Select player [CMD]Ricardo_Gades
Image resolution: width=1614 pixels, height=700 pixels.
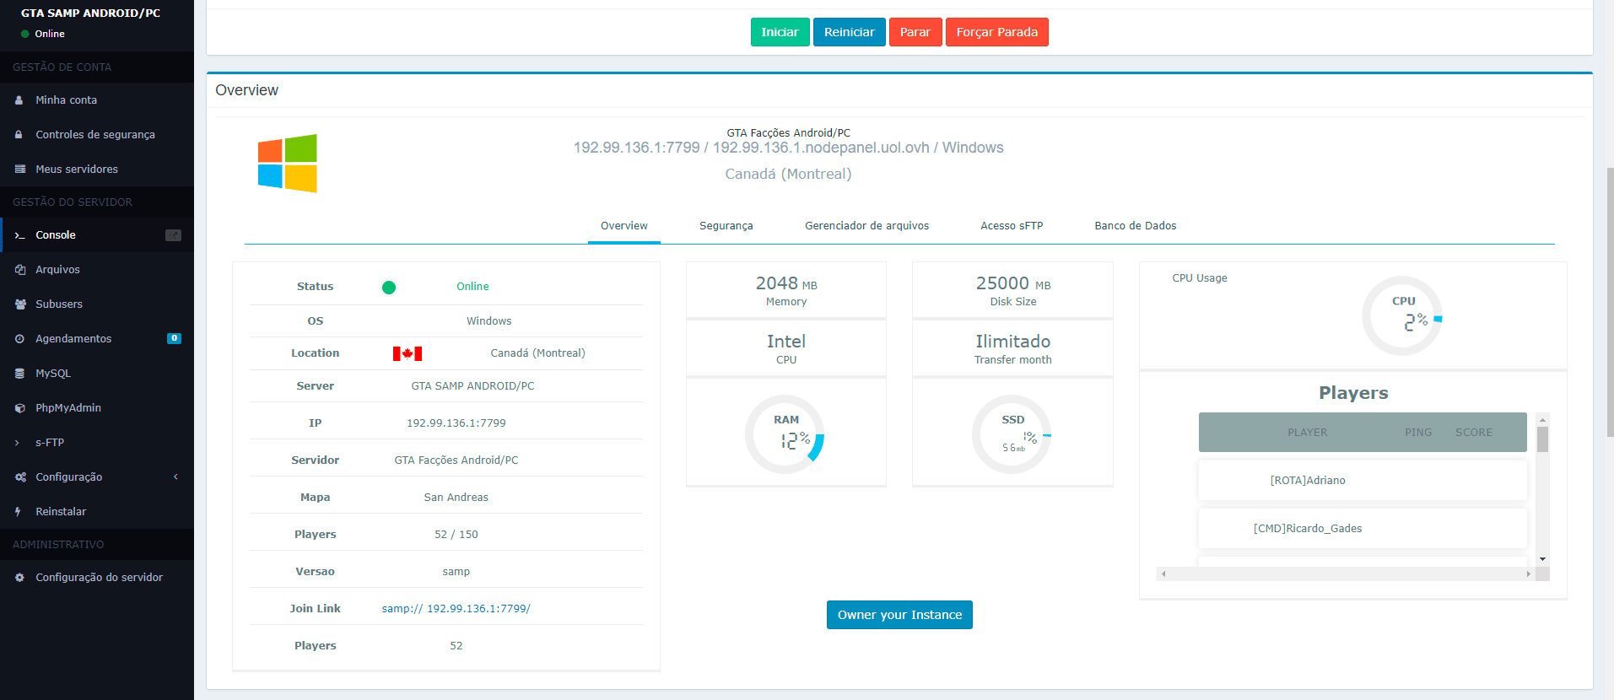[x=1363, y=529]
